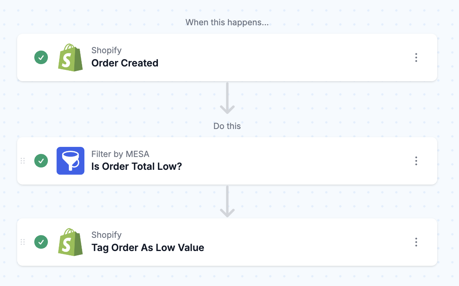The image size is (459, 286).
Task: Click the Shopify bag icon for Order Created
Action: (70, 58)
